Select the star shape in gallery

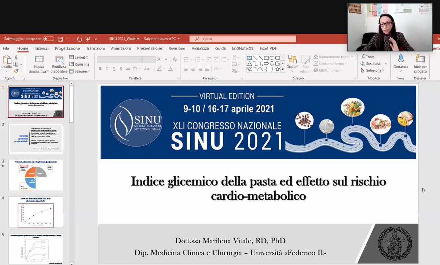tap(278, 69)
